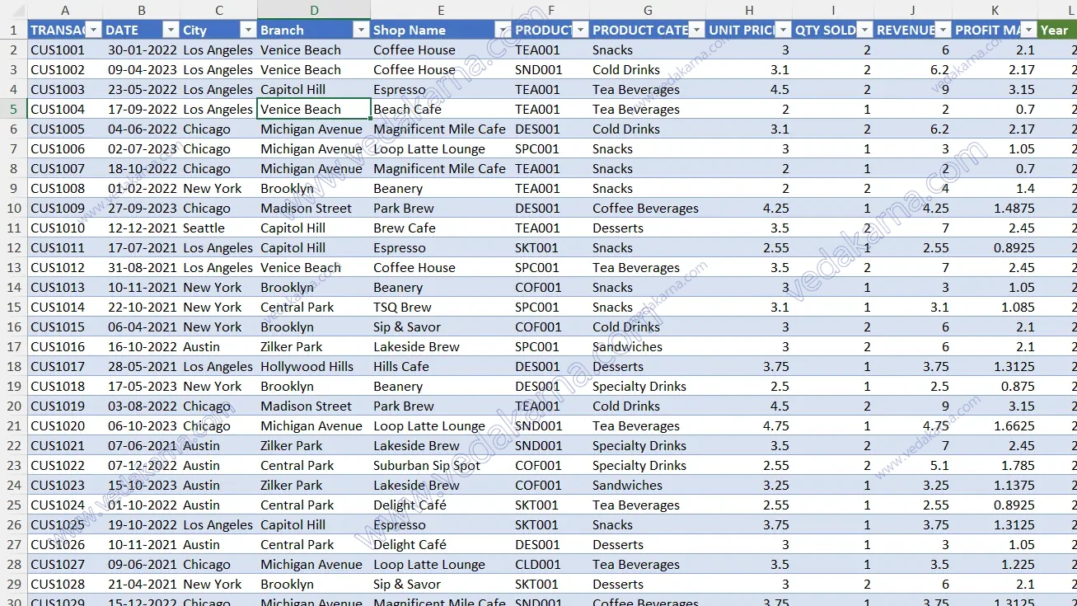Click product code CLD001 cell
The width and height of the screenshot is (1077, 606).
pyautogui.click(x=550, y=564)
